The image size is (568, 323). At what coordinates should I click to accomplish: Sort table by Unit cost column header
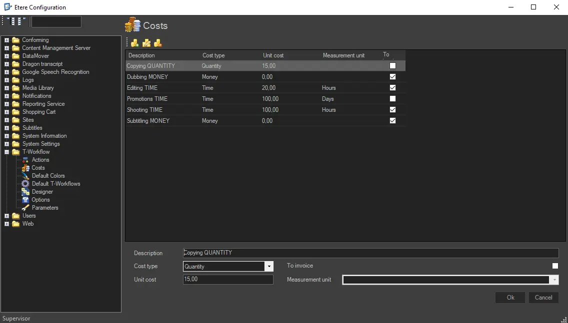pyautogui.click(x=273, y=55)
